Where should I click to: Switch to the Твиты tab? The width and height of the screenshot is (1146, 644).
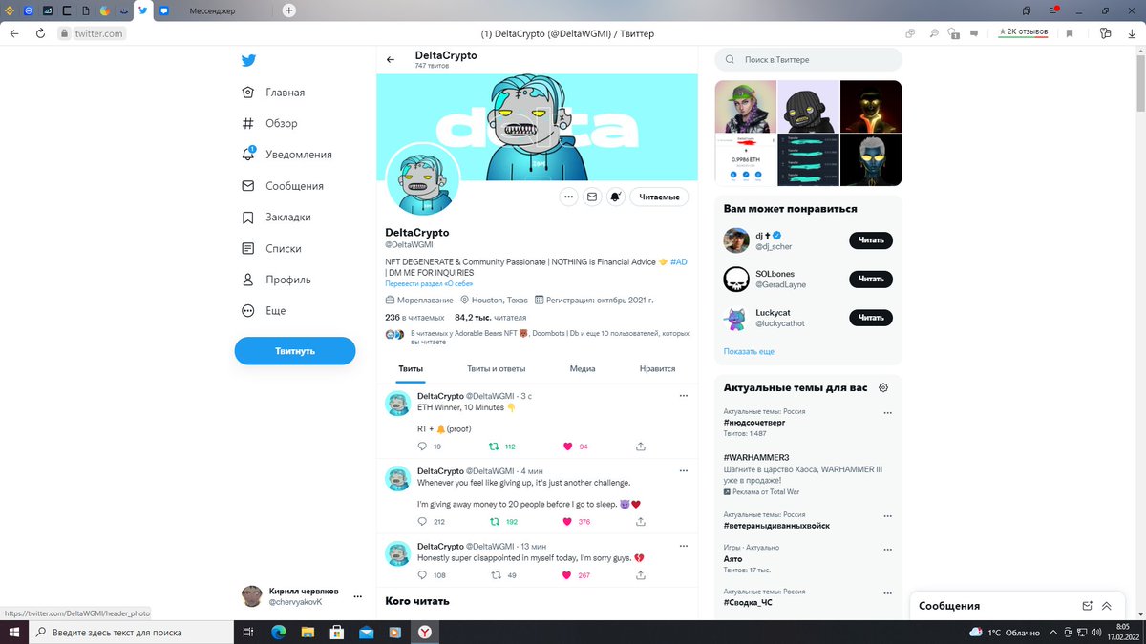click(x=411, y=368)
